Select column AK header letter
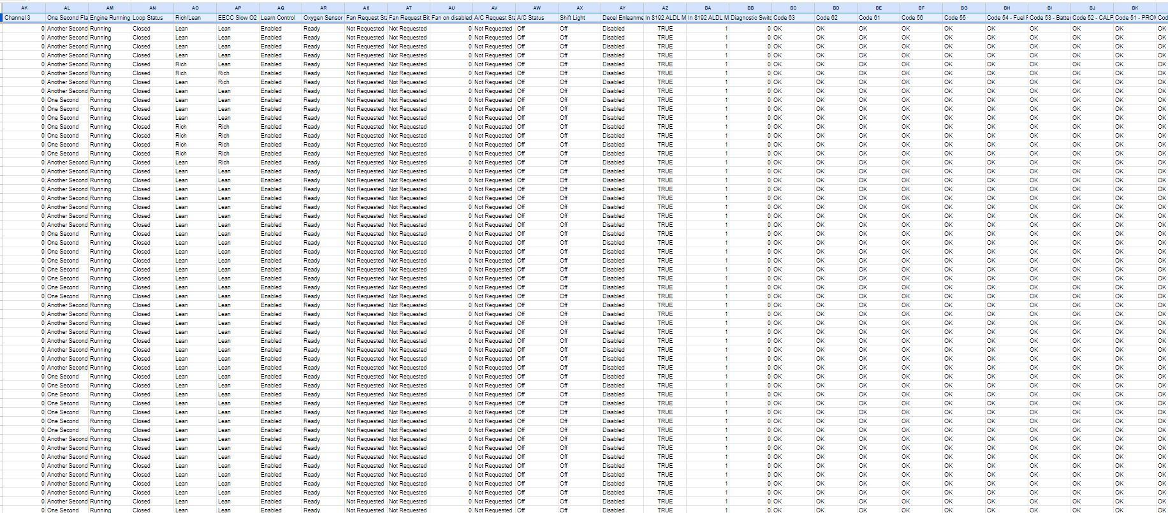 pos(24,8)
